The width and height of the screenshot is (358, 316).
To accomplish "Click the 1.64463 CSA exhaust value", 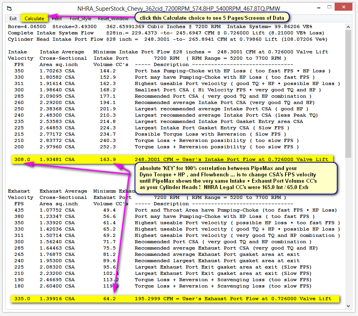I will pos(57,248).
